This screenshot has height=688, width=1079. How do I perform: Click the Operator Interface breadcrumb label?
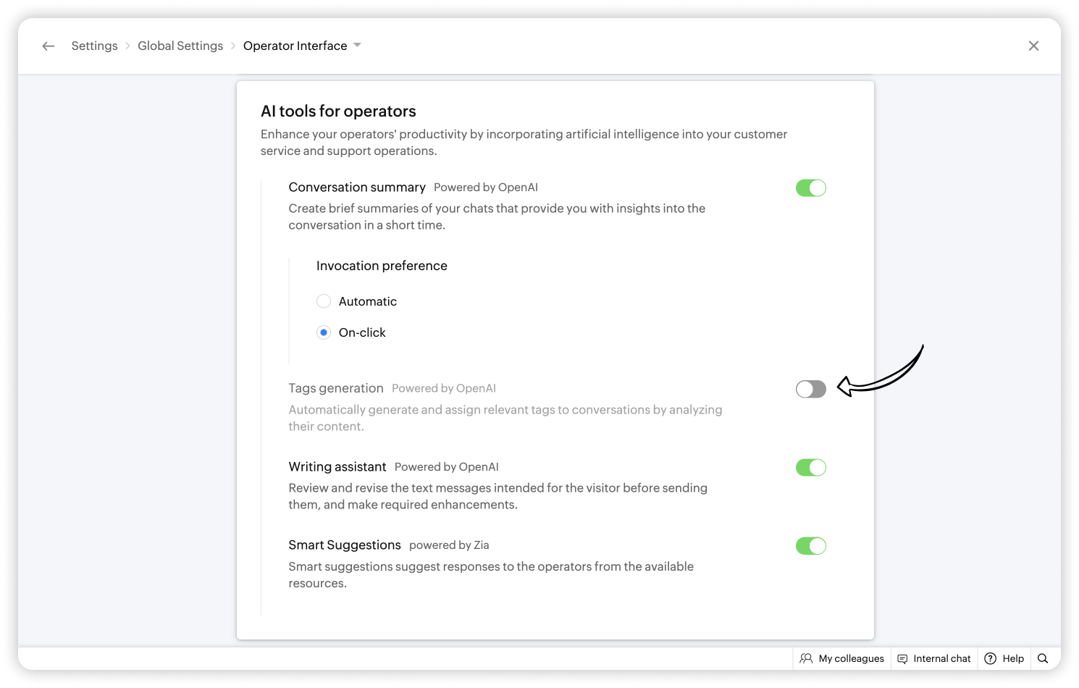[295, 46]
